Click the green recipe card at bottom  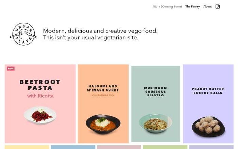(x=165, y=147)
